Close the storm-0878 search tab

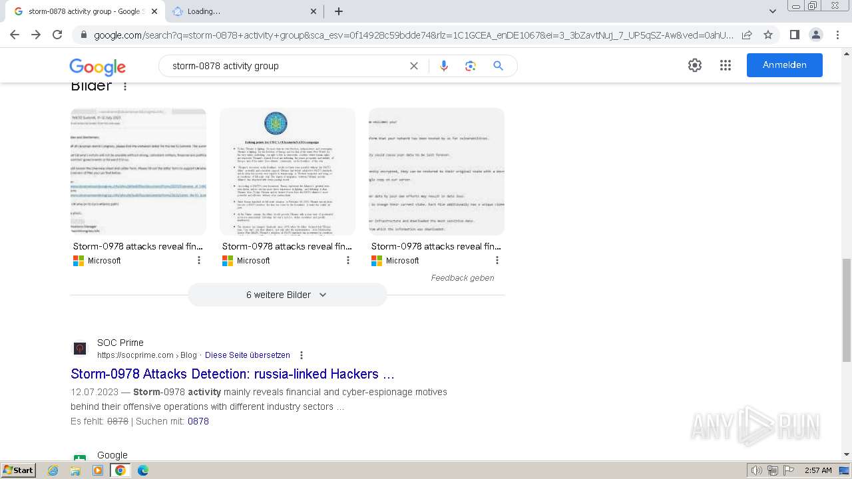pyautogui.click(x=155, y=11)
